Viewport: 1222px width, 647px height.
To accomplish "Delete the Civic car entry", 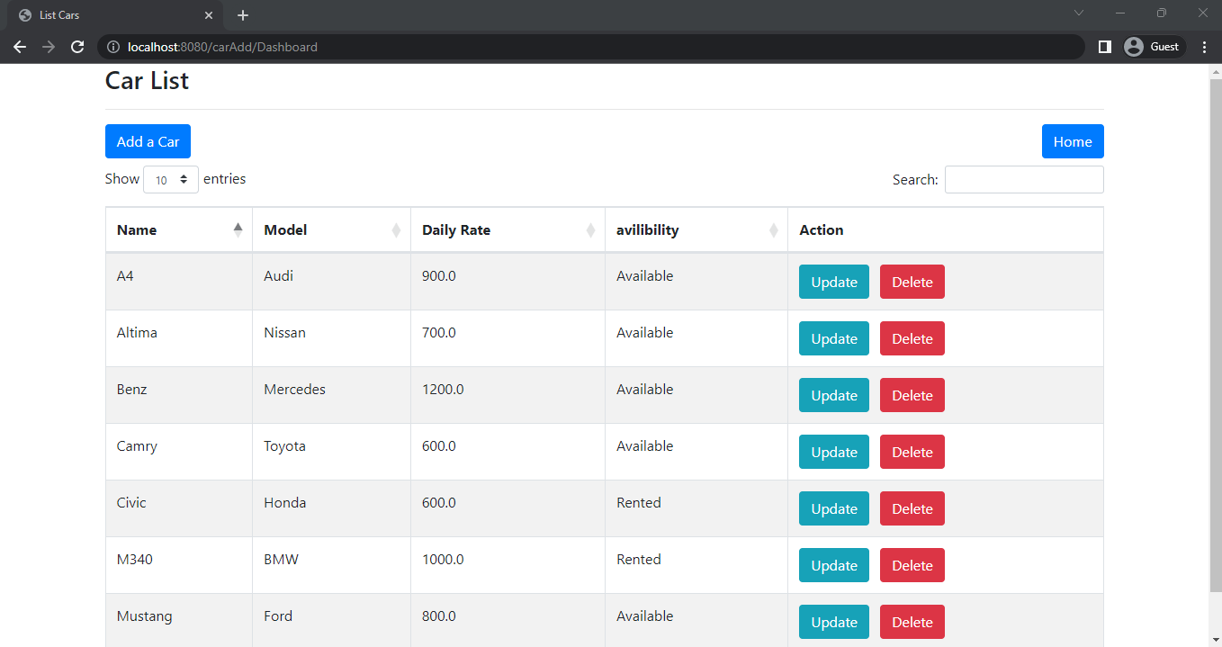I will click(912, 508).
